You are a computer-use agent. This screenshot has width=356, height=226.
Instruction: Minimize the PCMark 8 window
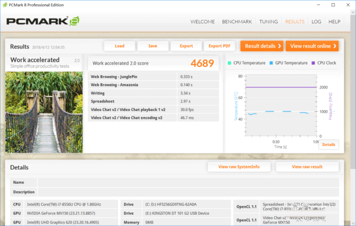click(x=319, y=5)
